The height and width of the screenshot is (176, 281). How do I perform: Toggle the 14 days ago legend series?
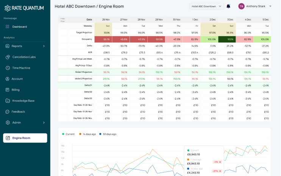[x=89, y=134]
